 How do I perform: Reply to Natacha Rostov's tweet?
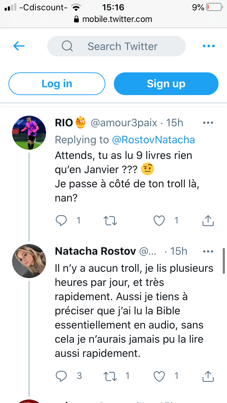pos(61,376)
